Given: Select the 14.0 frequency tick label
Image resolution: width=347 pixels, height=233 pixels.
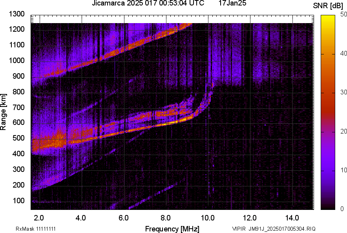Looking at the screenshot, I should (292, 217).
